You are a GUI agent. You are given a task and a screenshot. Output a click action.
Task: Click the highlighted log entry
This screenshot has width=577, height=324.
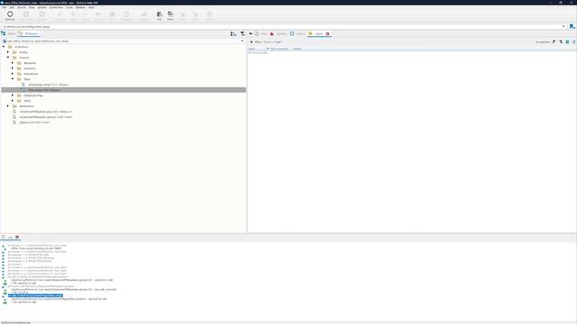click(x=36, y=296)
